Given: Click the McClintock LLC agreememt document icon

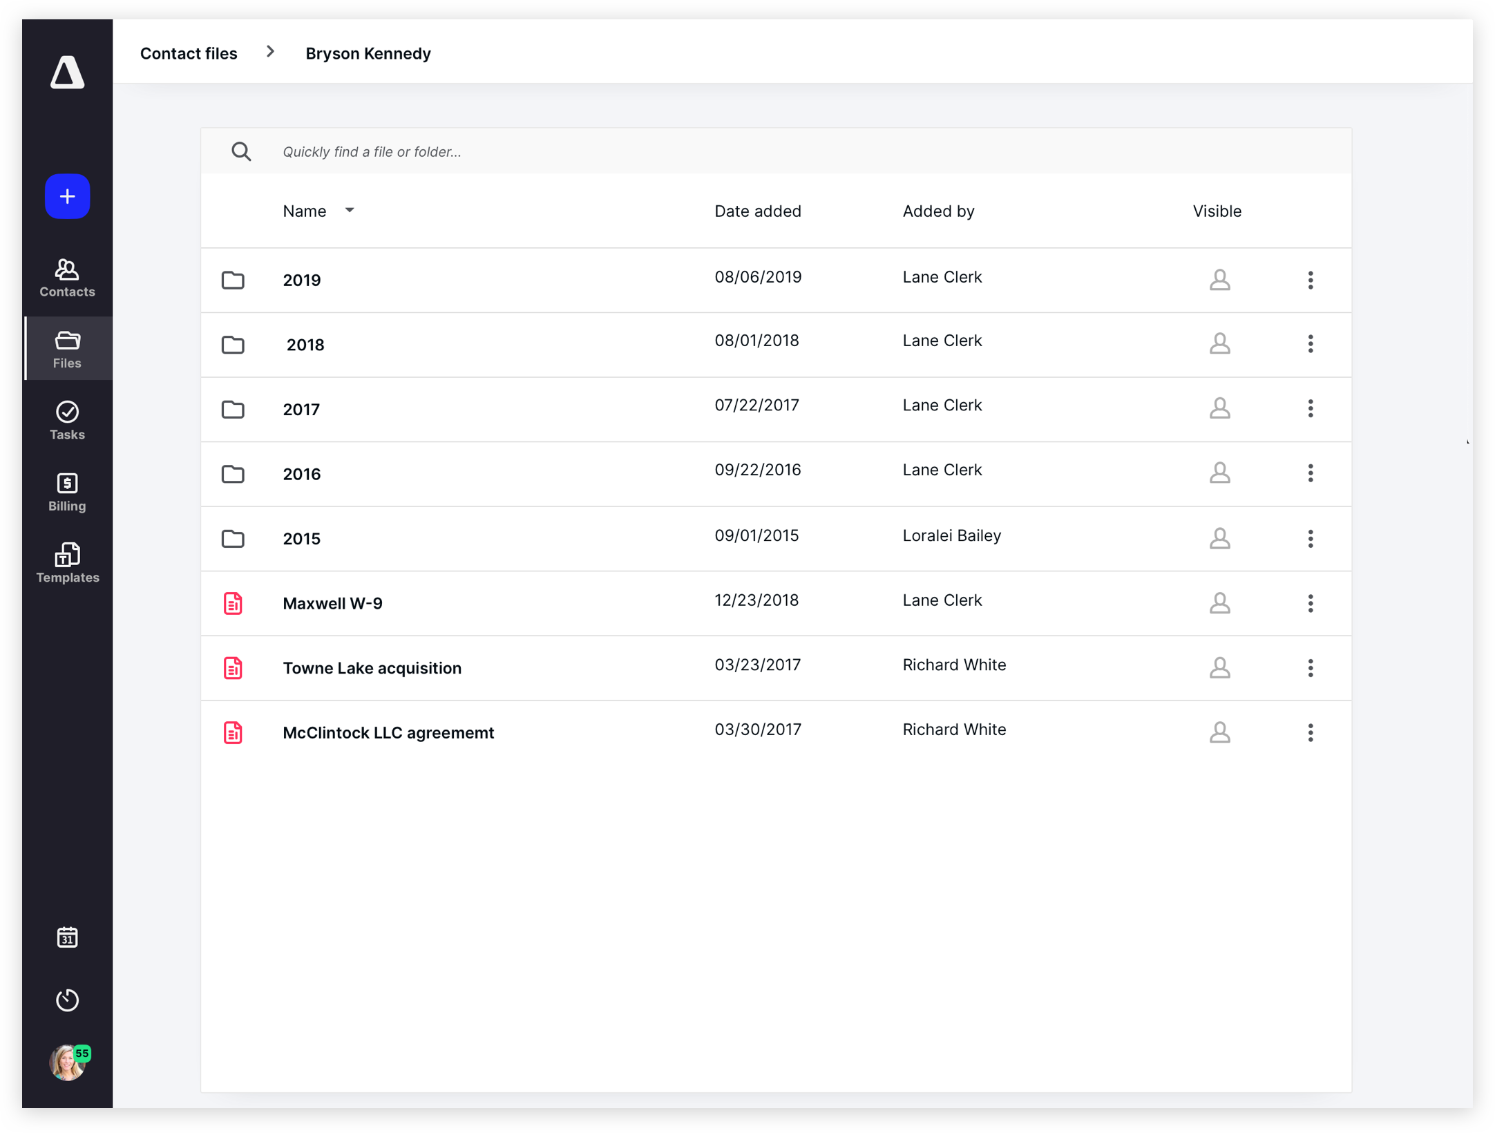Looking at the screenshot, I should coord(233,732).
